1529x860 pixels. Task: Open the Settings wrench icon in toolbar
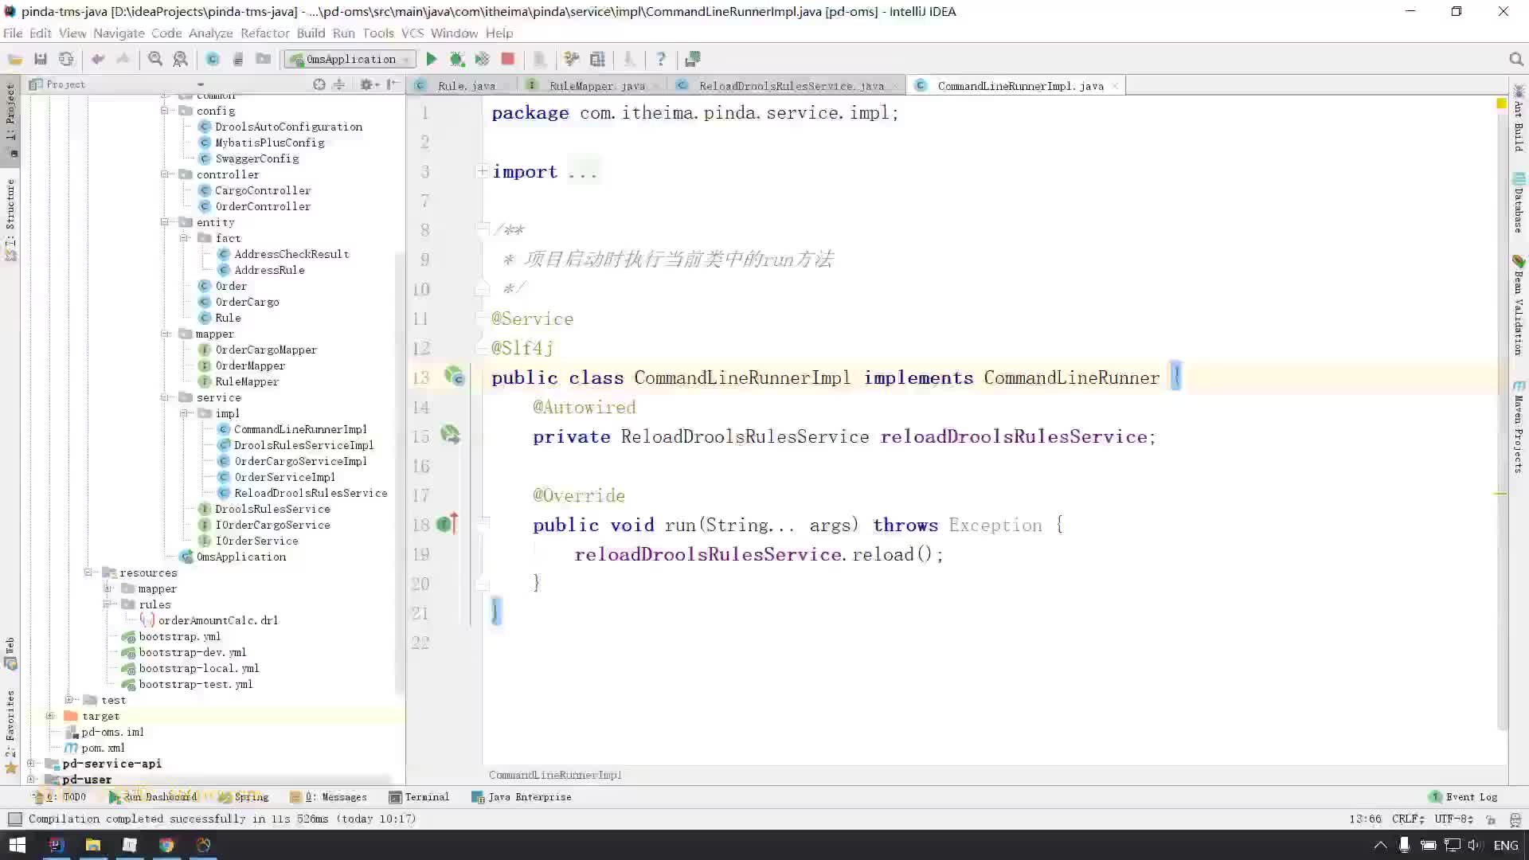pos(571,59)
